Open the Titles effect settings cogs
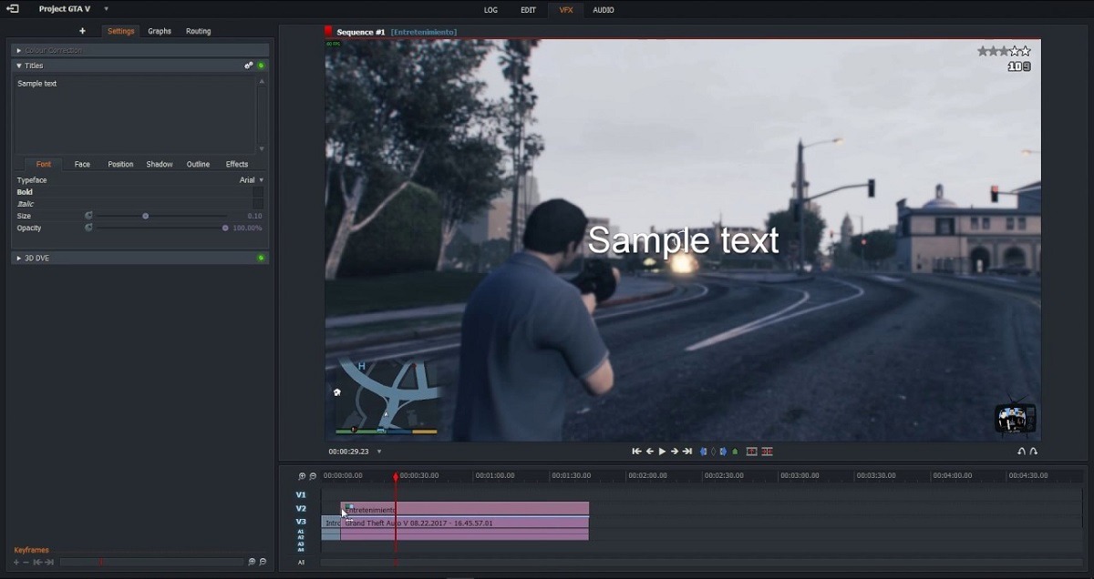 248,66
